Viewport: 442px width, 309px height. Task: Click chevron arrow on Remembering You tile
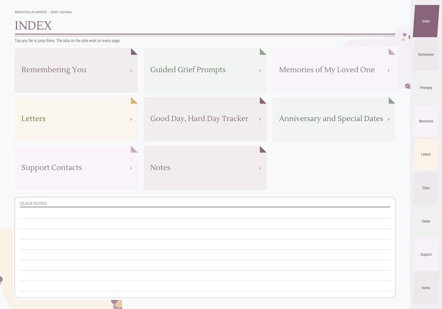[x=131, y=71]
